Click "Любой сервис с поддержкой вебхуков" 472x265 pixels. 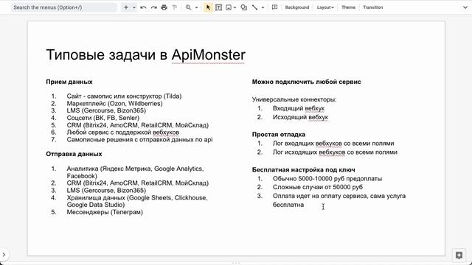coord(123,132)
